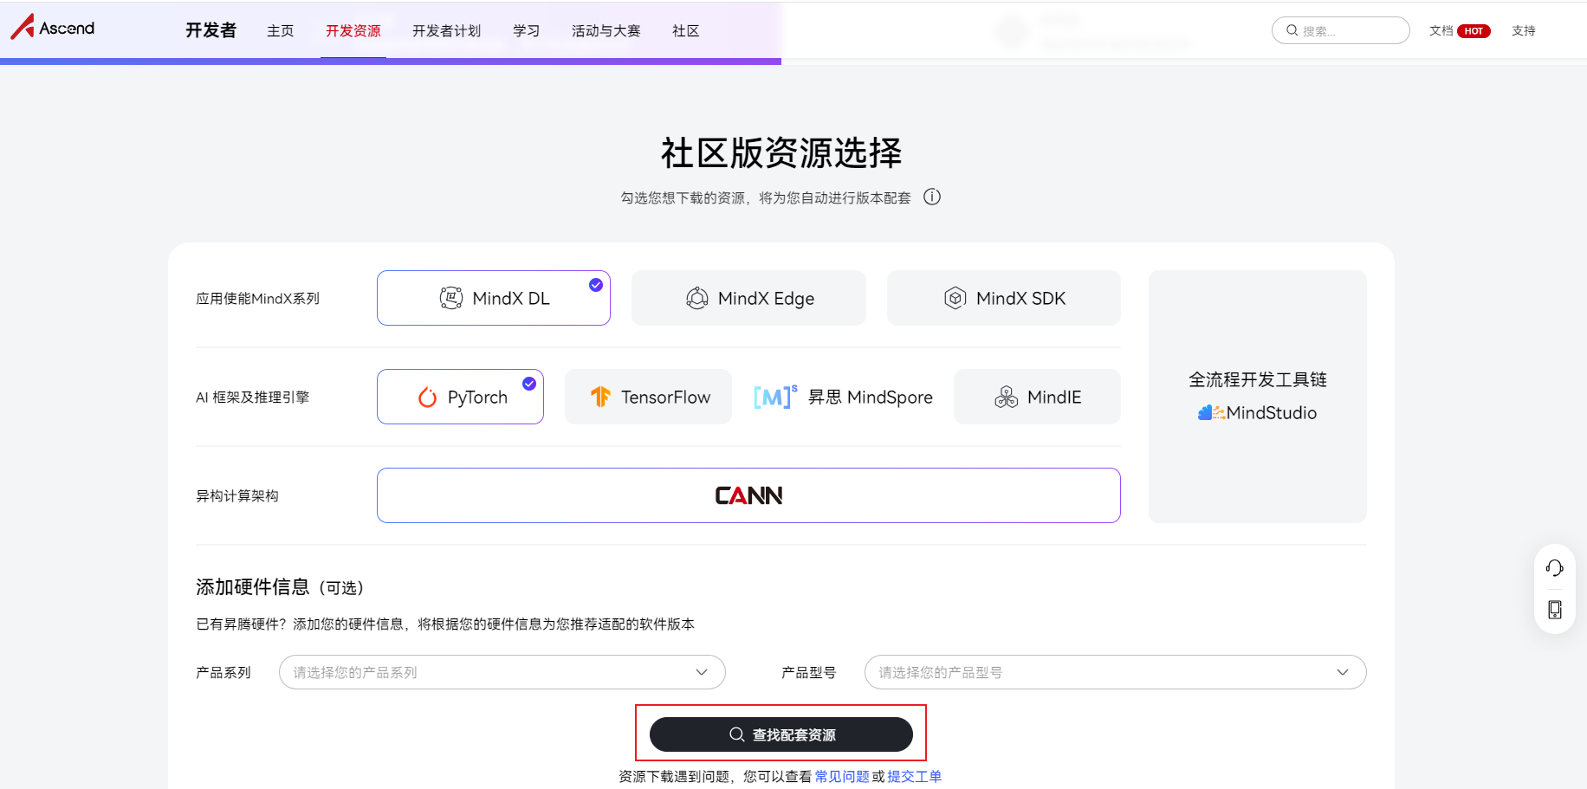The image size is (1587, 789).
Task: Select the MindX Edge option card
Action: pyautogui.click(x=748, y=298)
